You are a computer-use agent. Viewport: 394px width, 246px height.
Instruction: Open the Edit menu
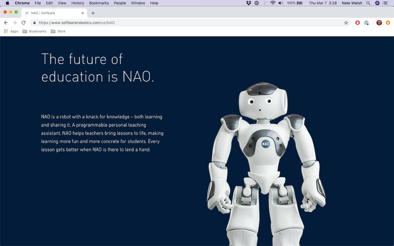coord(49,3)
